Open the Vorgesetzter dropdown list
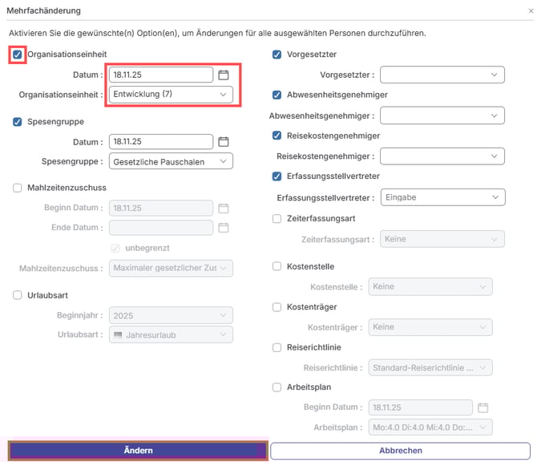Viewport: 537px width, 470px height. point(442,75)
